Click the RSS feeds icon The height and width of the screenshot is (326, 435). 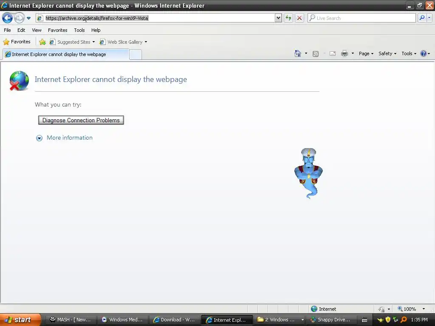pyautogui.click(x=316, y=54)
